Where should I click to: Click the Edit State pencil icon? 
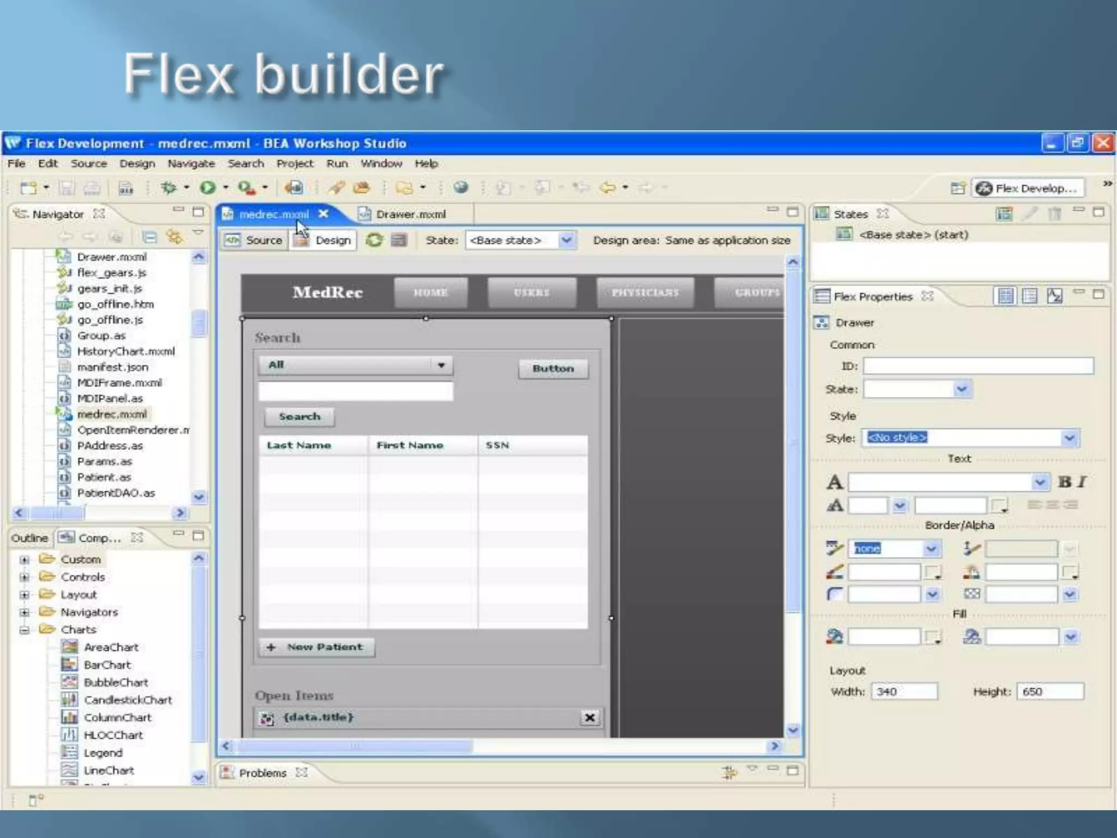tap(1030, 214)
